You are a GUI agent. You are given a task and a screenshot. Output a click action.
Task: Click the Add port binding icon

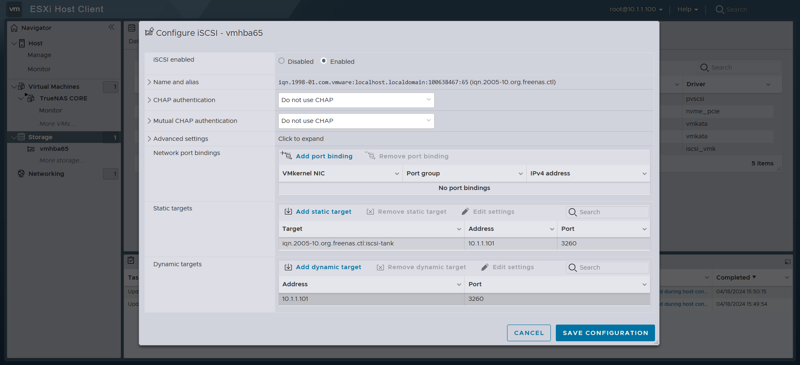286,155
